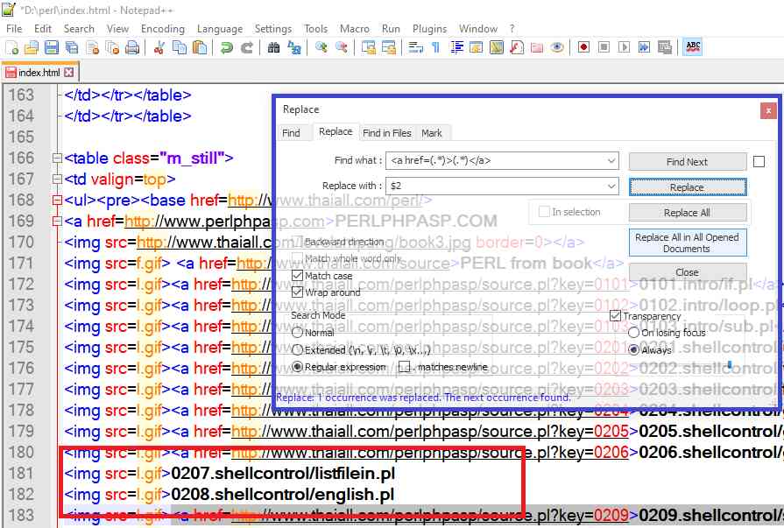This screenshot has height=528, width=784.
Task: Click the ABC spell check icon
Action: [x=693, y=47]
